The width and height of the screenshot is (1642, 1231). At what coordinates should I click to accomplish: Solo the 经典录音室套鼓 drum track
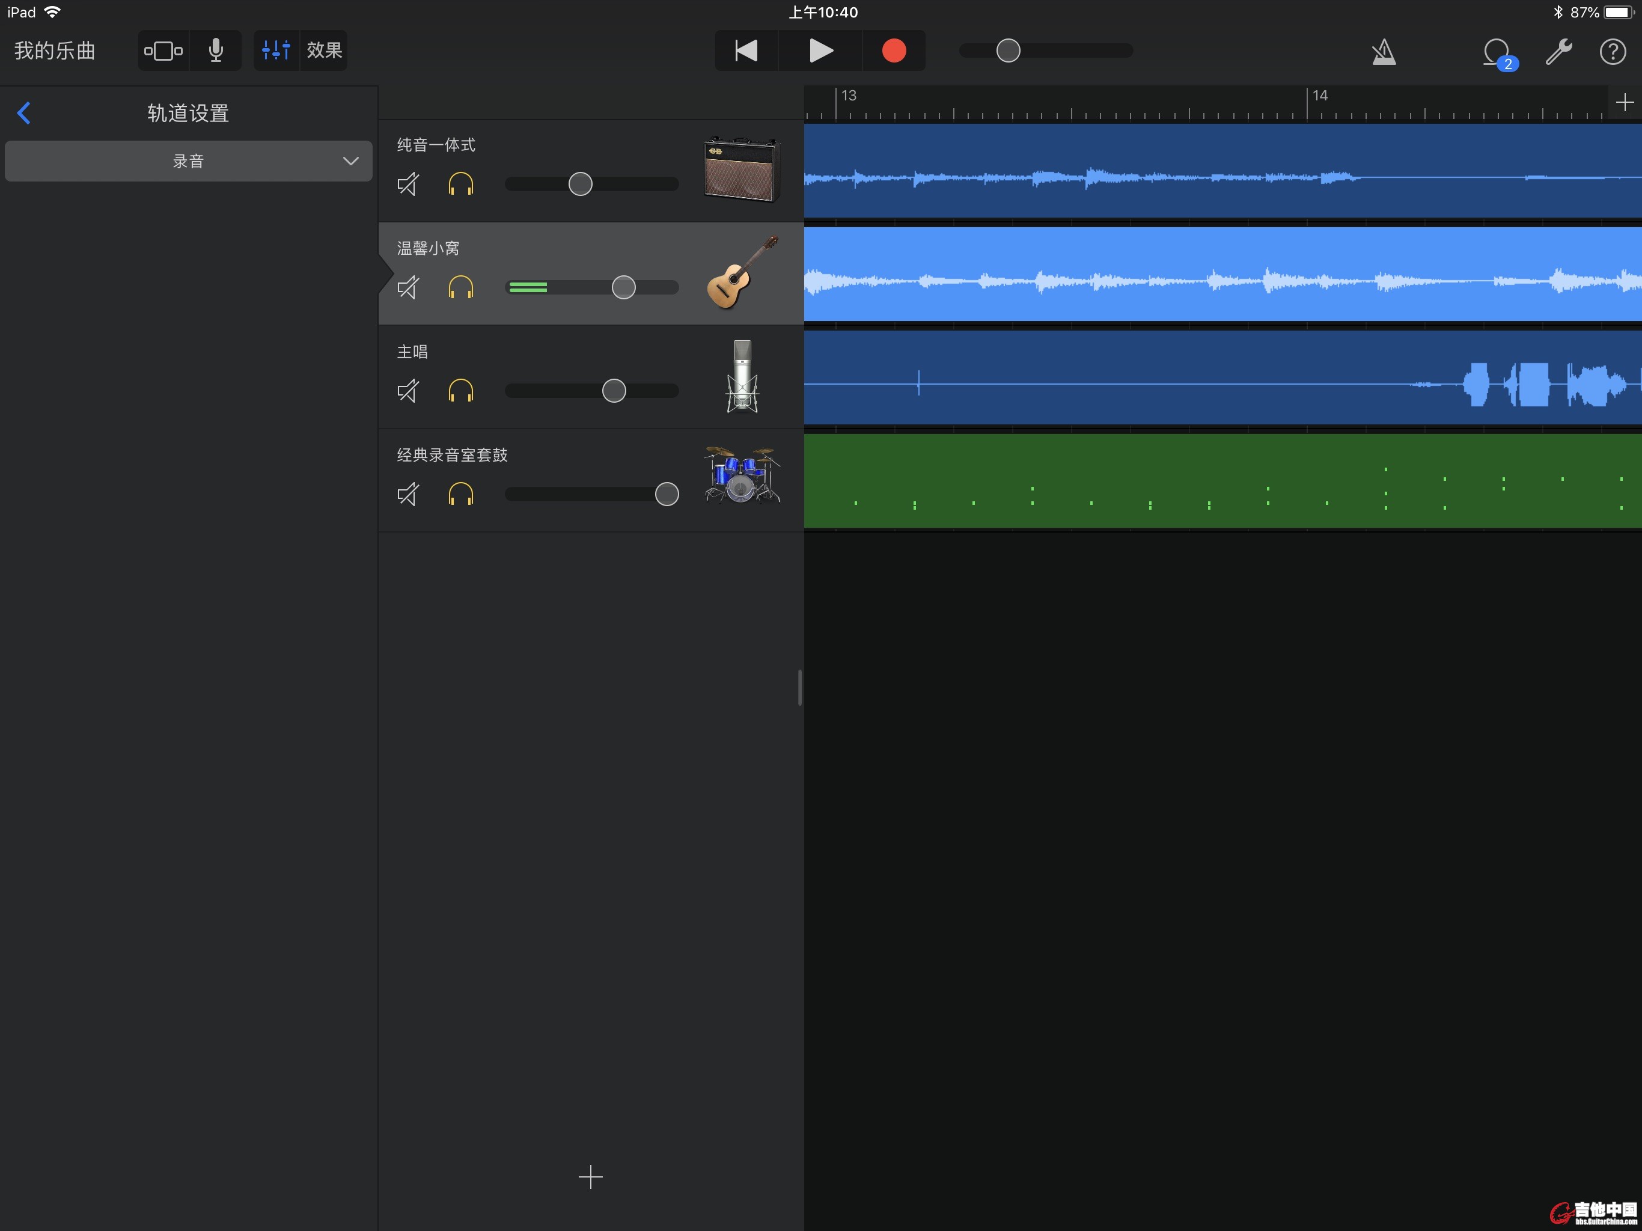tap(461, 493)
